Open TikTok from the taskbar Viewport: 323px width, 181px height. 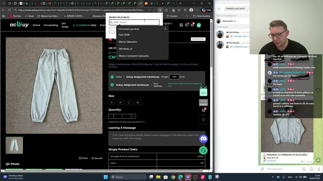(203, 177)
